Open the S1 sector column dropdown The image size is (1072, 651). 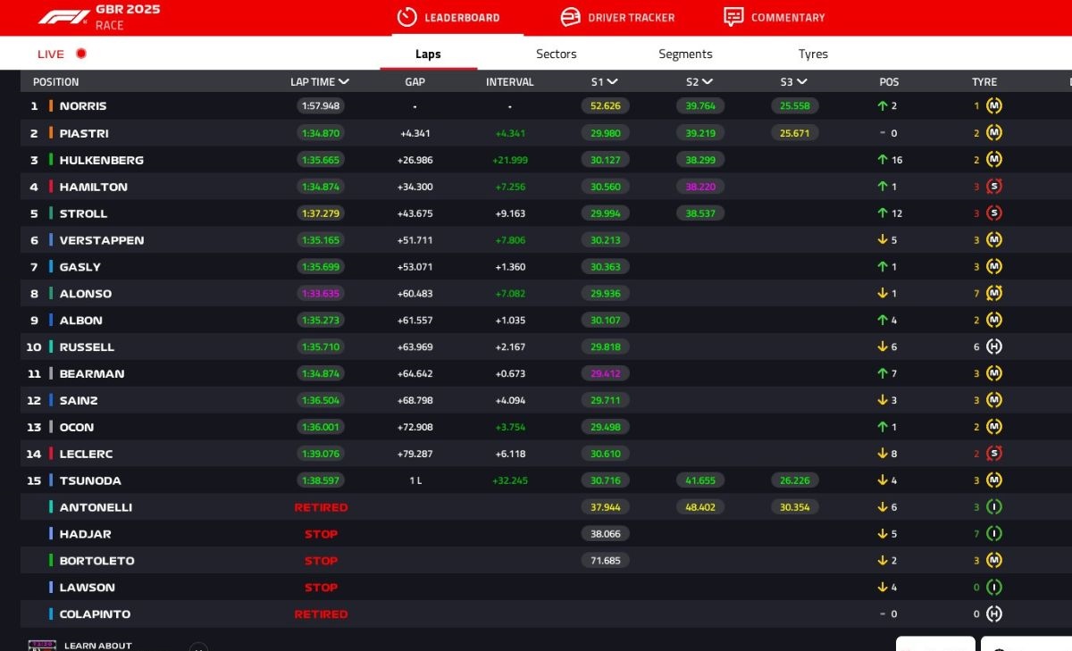point(613,82)
